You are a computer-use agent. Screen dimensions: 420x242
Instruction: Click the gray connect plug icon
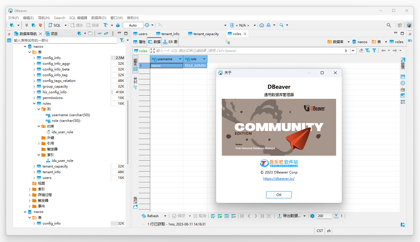[x=27, y=25]
